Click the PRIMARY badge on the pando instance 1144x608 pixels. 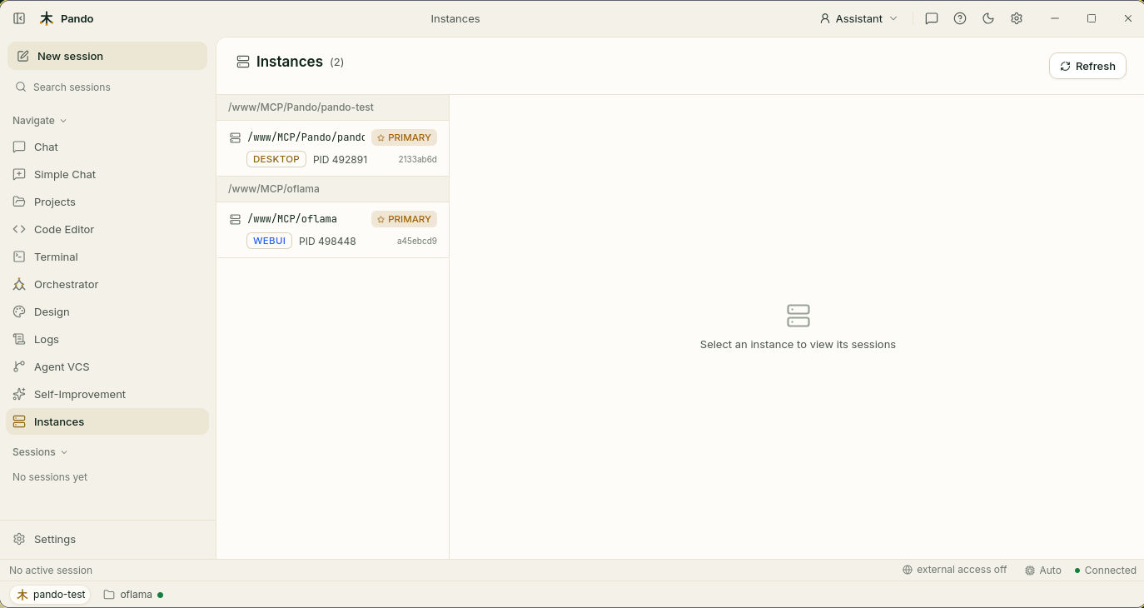click(x=404, y=137)
